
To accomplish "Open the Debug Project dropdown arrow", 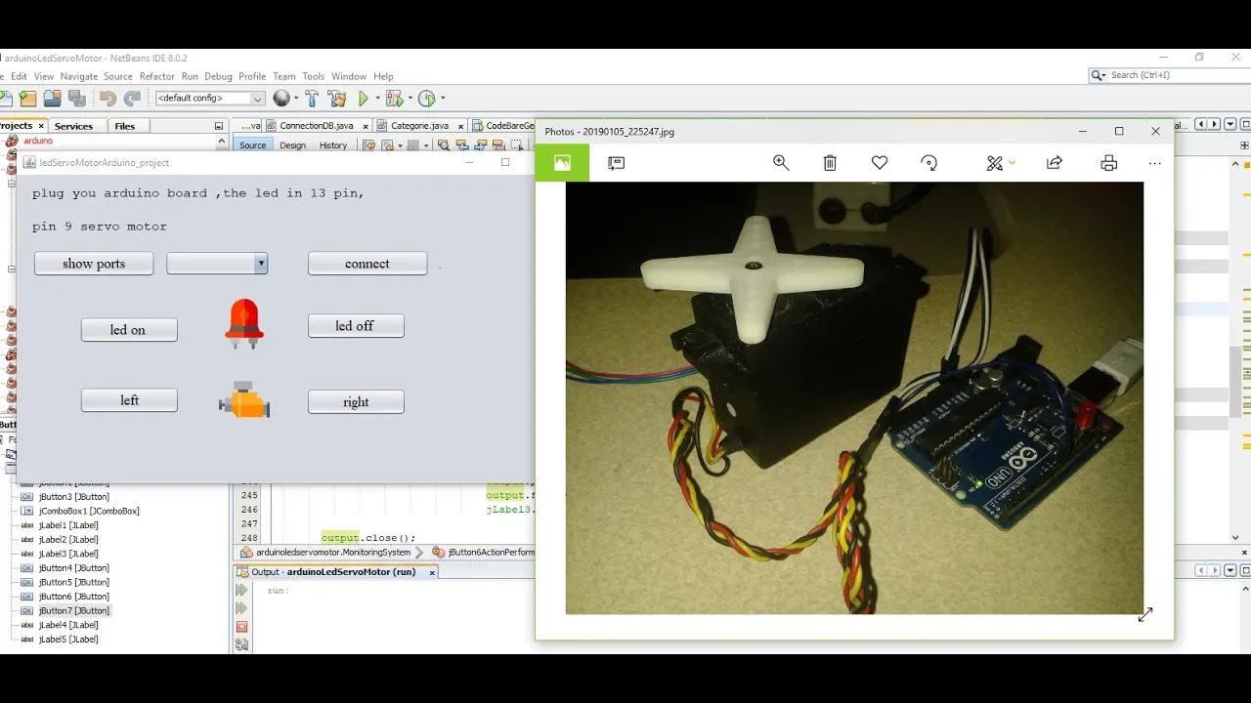I will pos(410,99).
